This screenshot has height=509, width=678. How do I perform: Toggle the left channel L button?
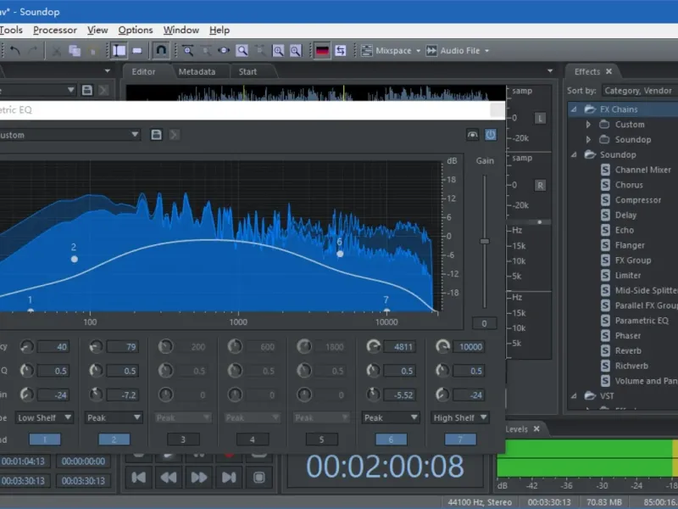[x=541, y=118]
